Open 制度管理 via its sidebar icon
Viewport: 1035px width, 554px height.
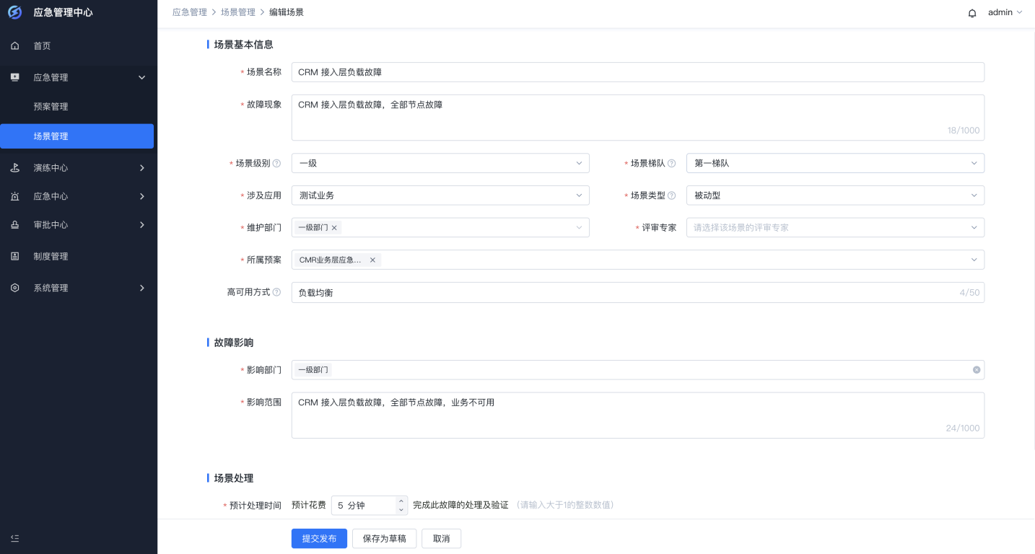click(x=14, y=255)
